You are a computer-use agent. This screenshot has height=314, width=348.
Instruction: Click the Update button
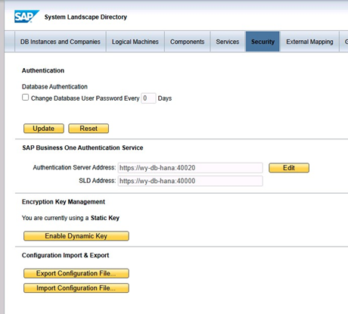(44, 129)
